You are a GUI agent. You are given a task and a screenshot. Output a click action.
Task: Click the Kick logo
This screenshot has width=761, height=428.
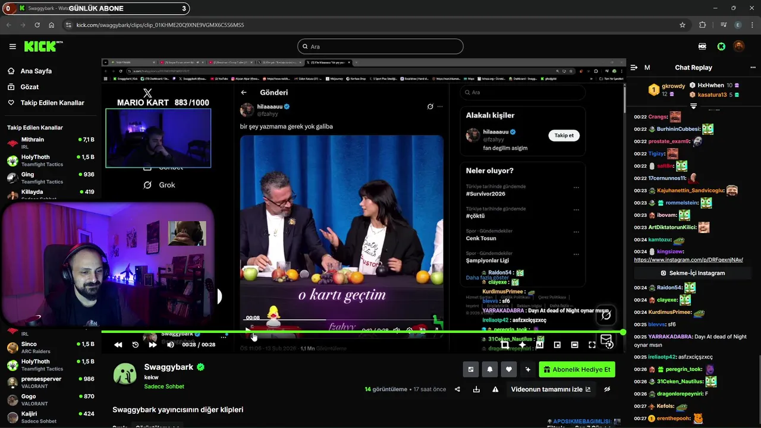(x=43, y=46)
